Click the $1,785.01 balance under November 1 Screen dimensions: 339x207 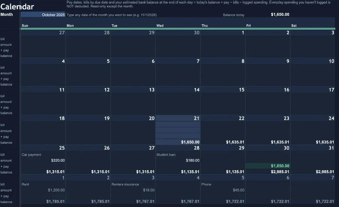pyautogui.click(x=55, y=201)
